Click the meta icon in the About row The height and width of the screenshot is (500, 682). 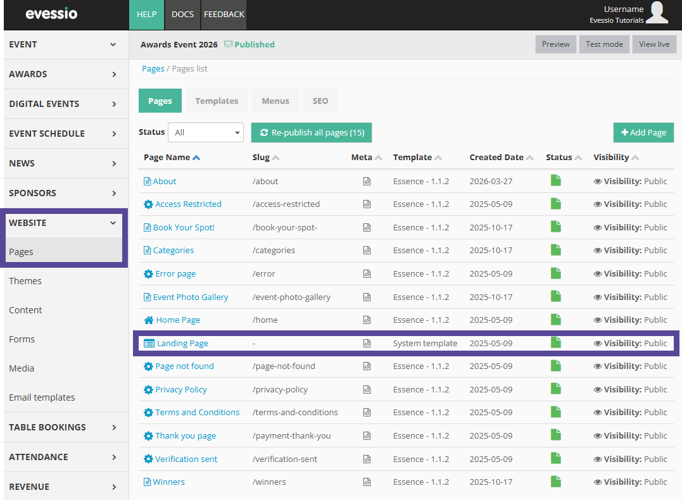point(367,182)
